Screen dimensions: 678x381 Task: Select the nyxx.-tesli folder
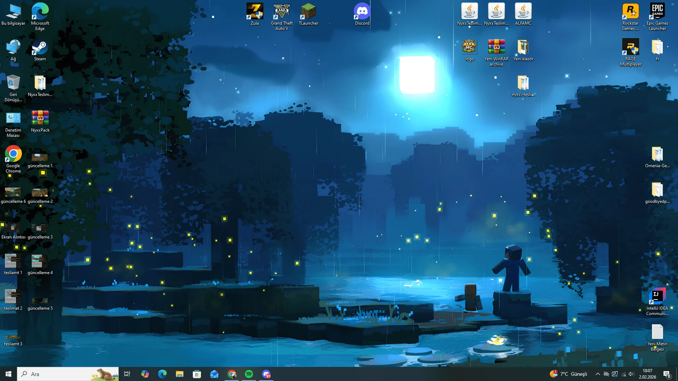[523, 86]
